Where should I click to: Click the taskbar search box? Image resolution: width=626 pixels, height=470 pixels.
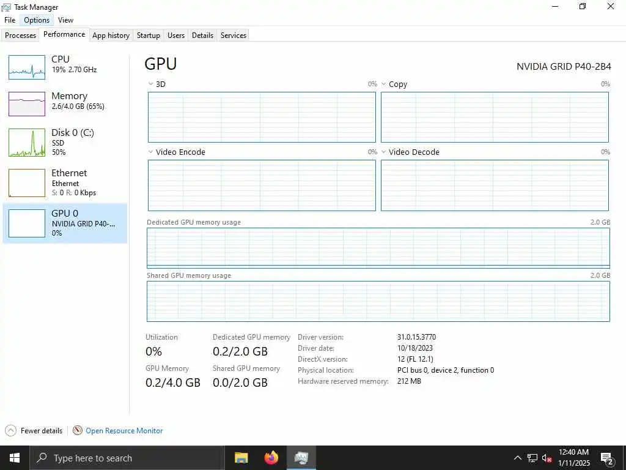(x=127, y=458)
